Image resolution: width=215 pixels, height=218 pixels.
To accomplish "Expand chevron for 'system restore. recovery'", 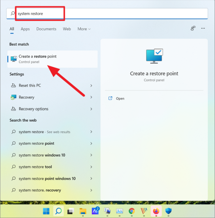I will point(91,190).
